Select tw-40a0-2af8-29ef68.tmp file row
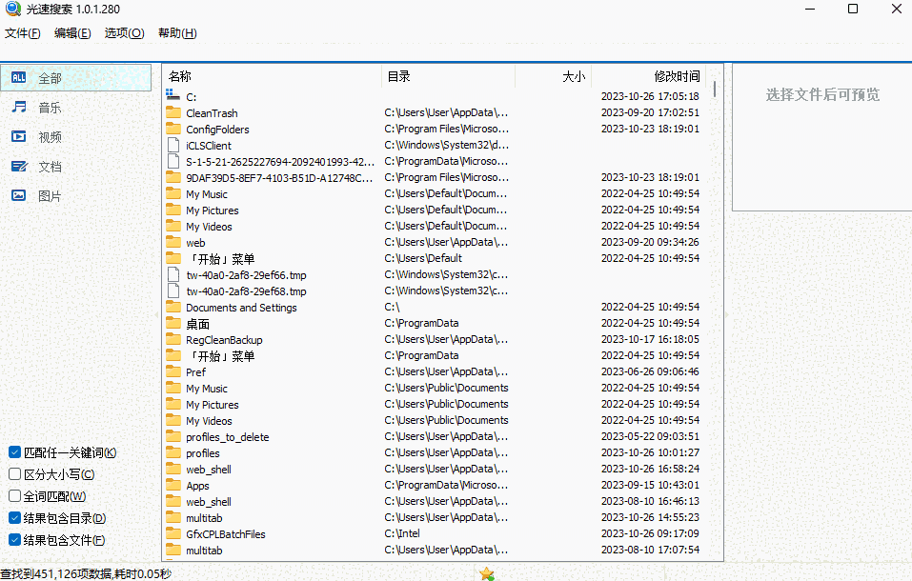This screenshot has height=581, width=912. pyautogui.click(x=436, y=290)
